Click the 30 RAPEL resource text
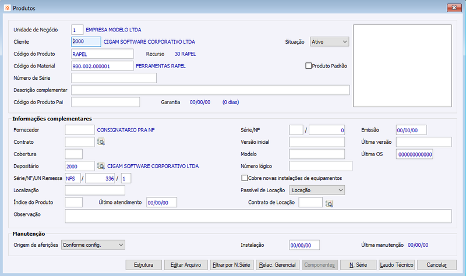466x276 pixels. pos(185,54)
